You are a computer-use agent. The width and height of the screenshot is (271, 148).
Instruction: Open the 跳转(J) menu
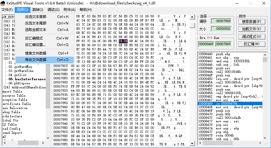point(38,10)
